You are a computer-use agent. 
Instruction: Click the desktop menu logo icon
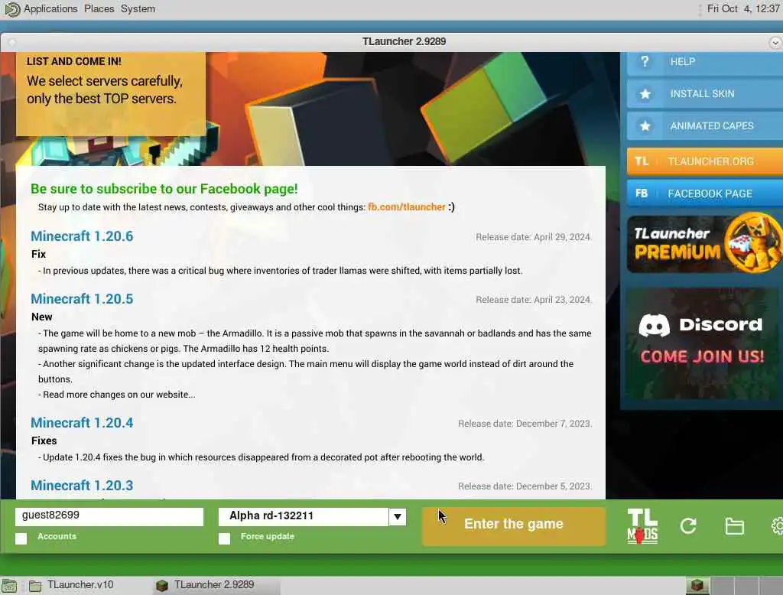(x=11, y=9)
